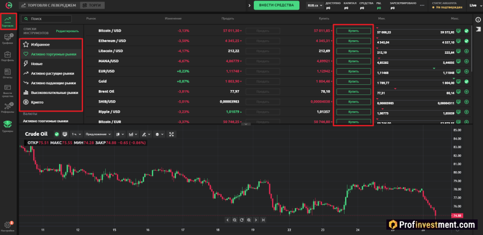The height and width of the screenshot is (235, 483).
Task: Open Настройки gear in the sidebar
Action: [x=8, y=227]
